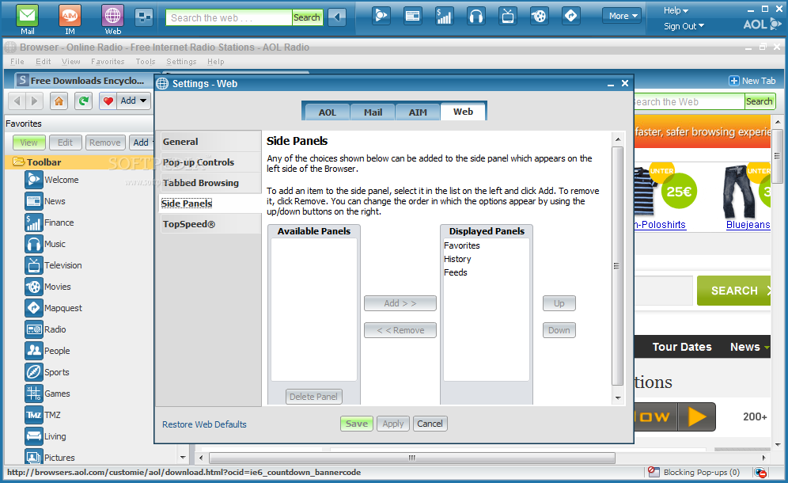Open the Tools menu
The height and width of the screenshot is (483, 788).
pos(146,62)
